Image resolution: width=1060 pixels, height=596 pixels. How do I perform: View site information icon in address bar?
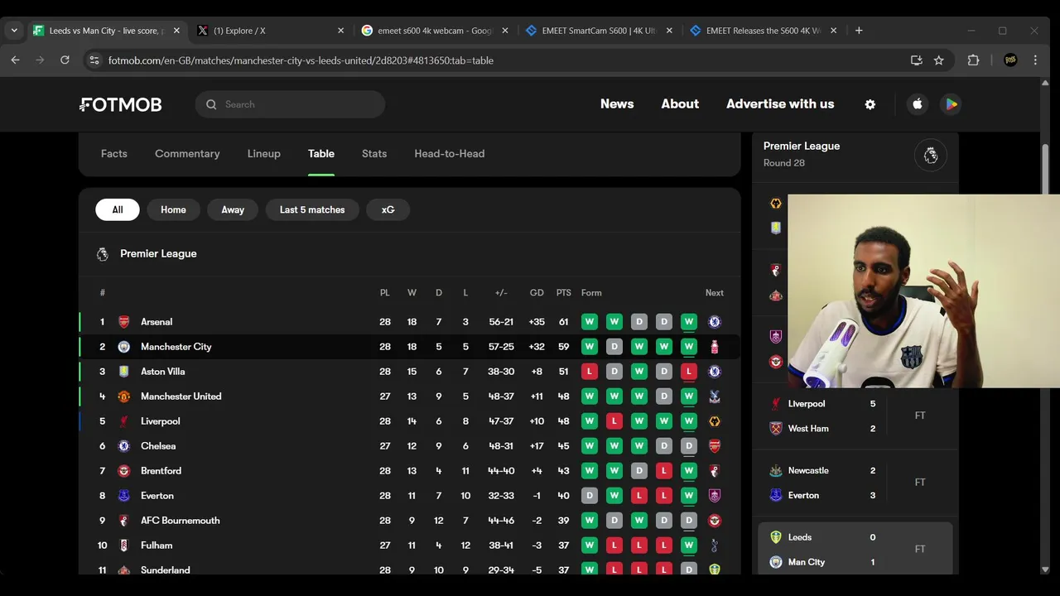point(94,60)
